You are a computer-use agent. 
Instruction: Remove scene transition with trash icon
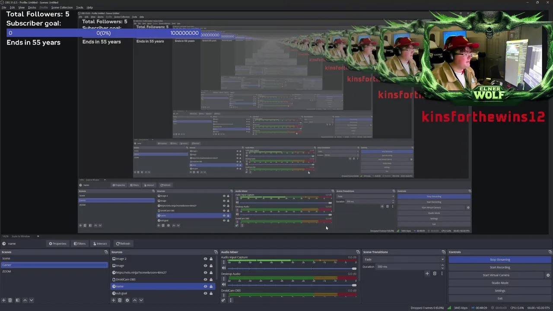pyautogui.click(x=435, y=273)
